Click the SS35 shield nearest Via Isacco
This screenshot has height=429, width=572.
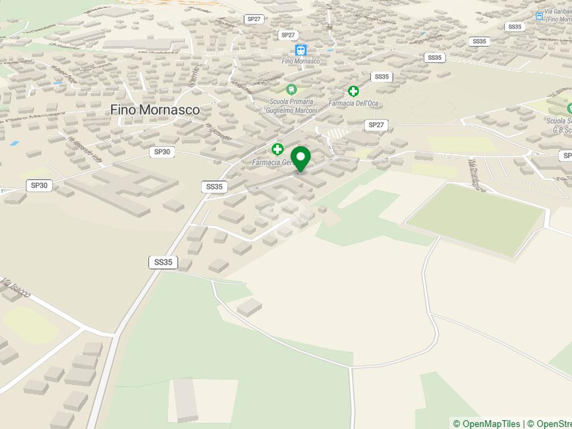point(163,263)
